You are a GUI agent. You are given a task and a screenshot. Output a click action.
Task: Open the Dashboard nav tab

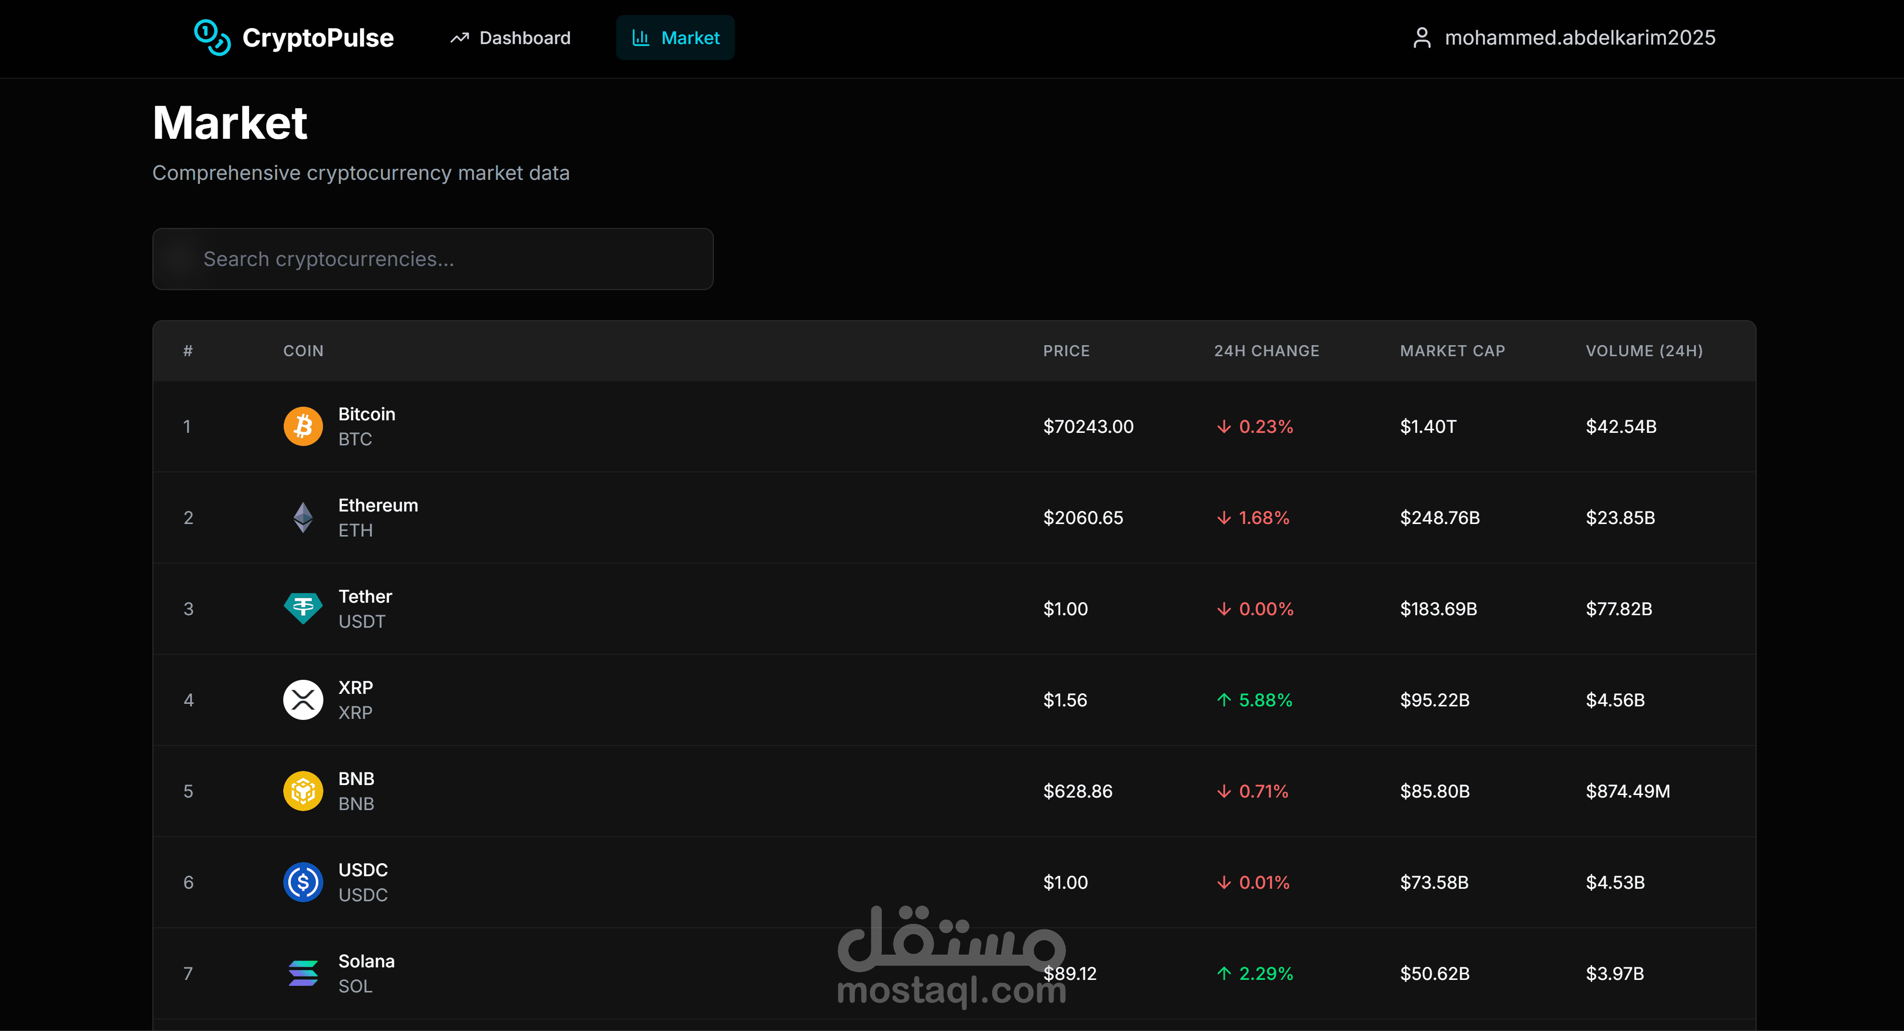point(511,38)
